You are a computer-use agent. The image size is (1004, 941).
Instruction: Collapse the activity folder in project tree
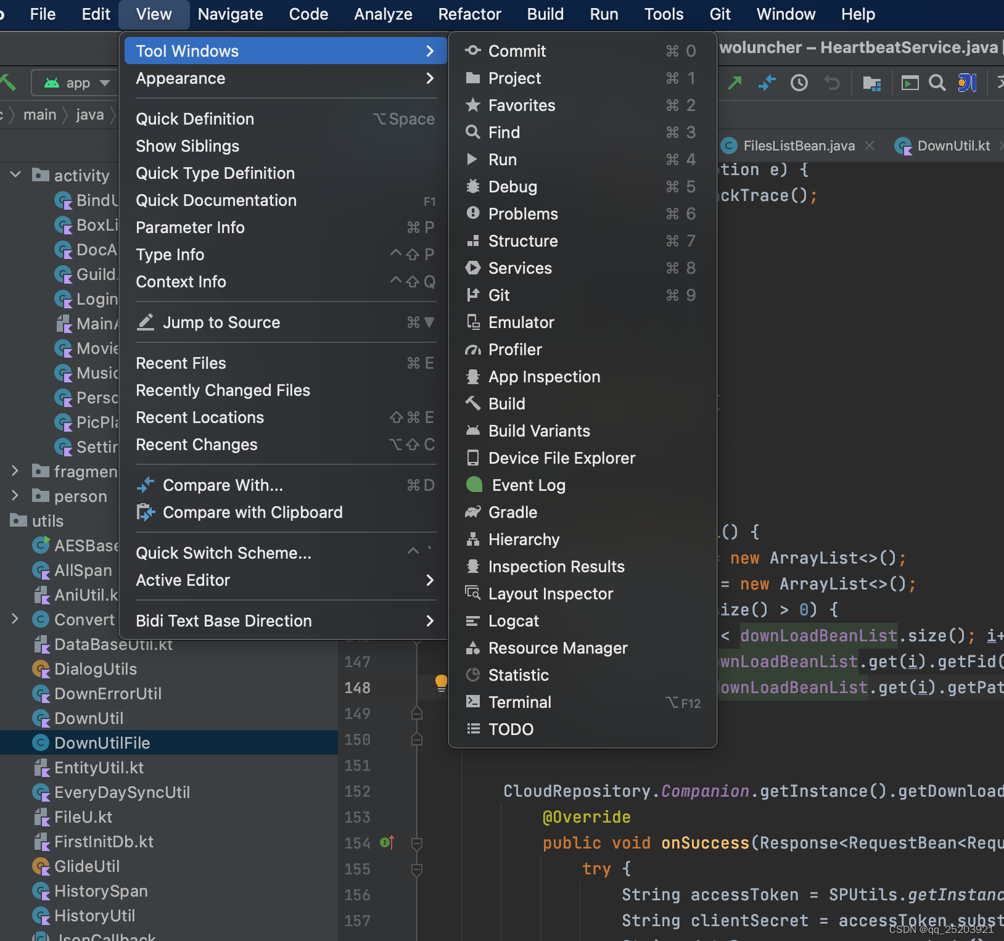[16, 175]
